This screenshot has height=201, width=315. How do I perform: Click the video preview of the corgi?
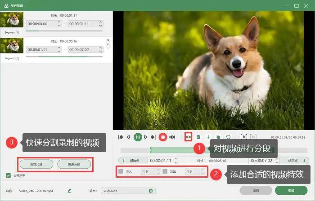click(214, 70)
